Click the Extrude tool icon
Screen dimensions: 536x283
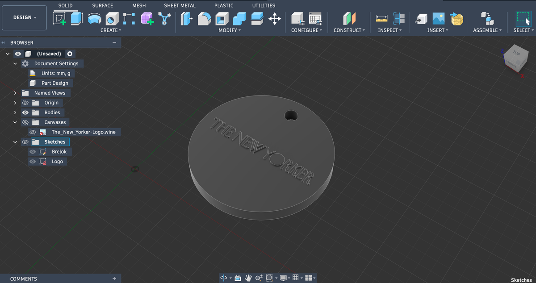77,18
